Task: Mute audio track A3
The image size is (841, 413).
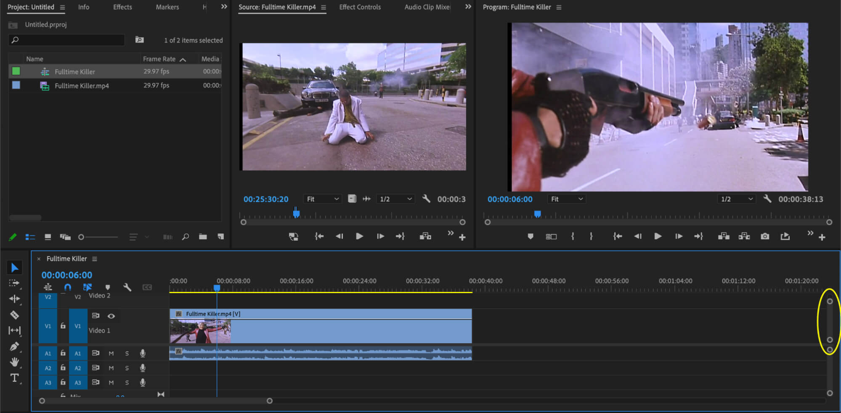Action: (111, 383)
